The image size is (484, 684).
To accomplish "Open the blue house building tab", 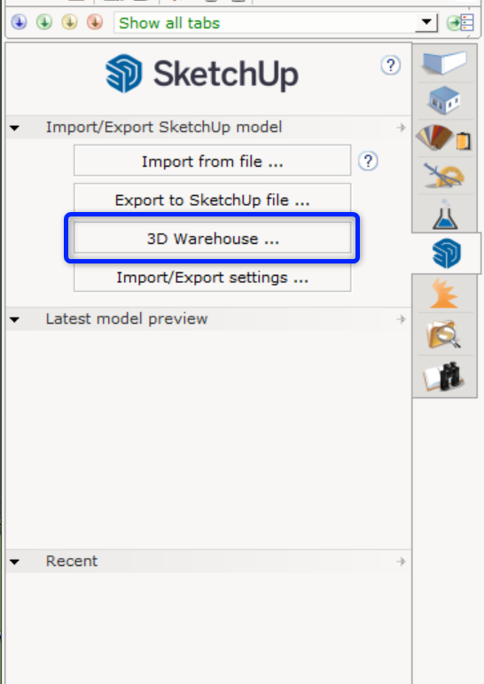I will coord(444,100).
